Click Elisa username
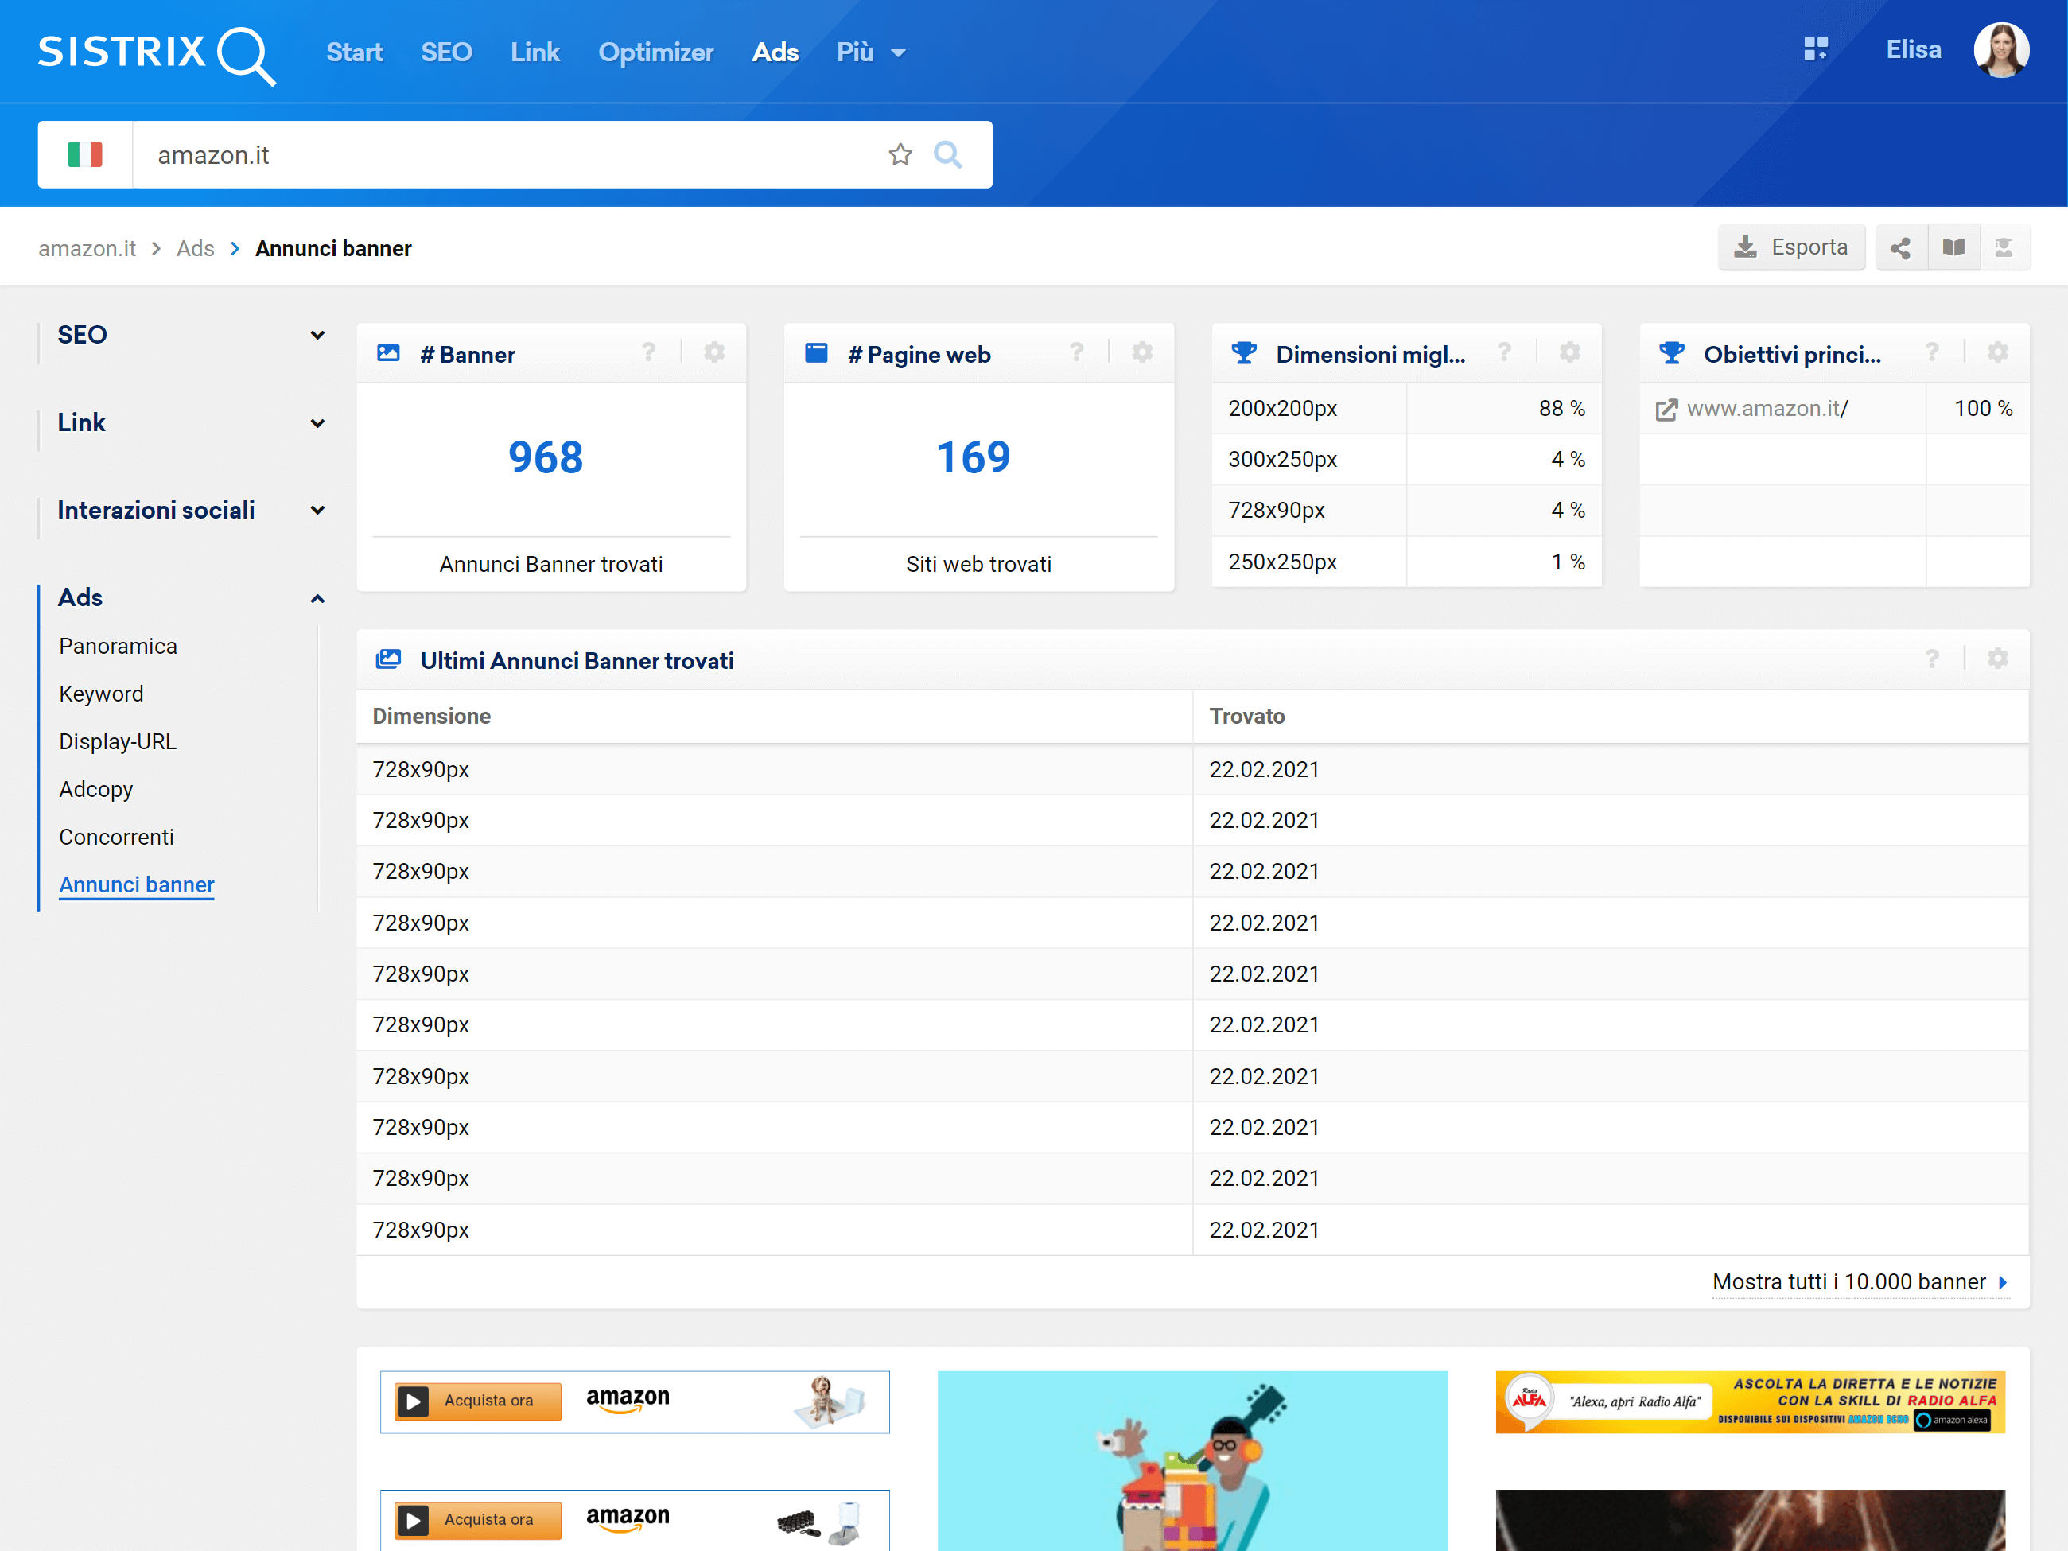Screen dimensions: 2068x1551 tap(1914, 49)
